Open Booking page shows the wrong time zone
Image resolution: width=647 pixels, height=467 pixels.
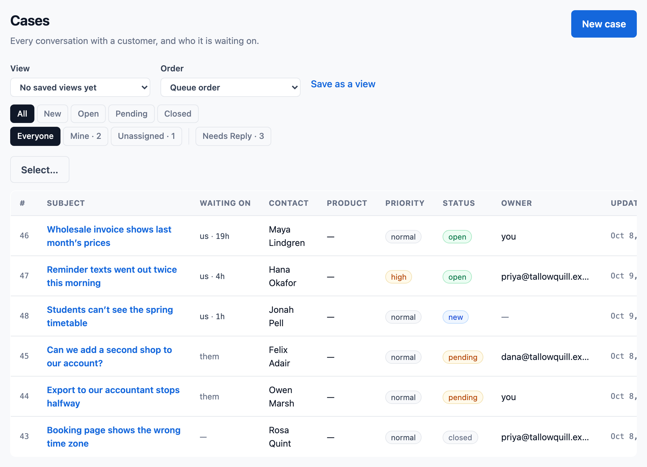point(114,437)
